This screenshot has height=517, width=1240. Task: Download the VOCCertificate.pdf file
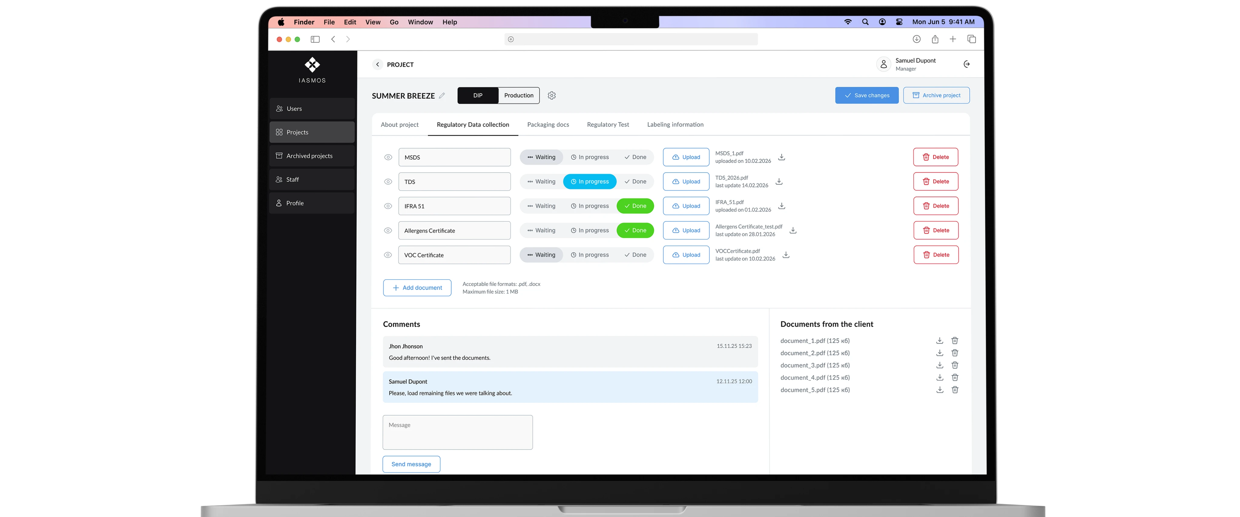pos(786,255)
